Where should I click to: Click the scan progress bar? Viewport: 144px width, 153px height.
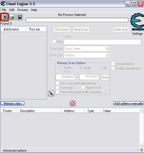click(x=77, y=20)
